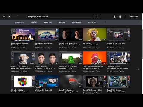Click '342 Aufrufe · vor 1 Tag' text

tap(19, 48)
